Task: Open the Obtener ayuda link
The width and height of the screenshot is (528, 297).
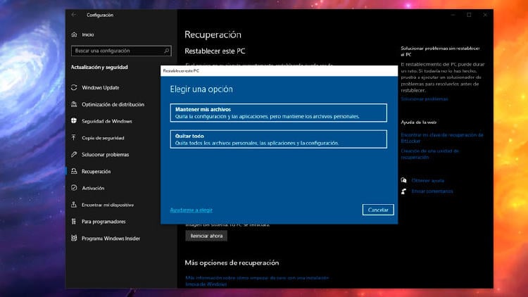Action: pyautogui.click(x=427, y=181)
